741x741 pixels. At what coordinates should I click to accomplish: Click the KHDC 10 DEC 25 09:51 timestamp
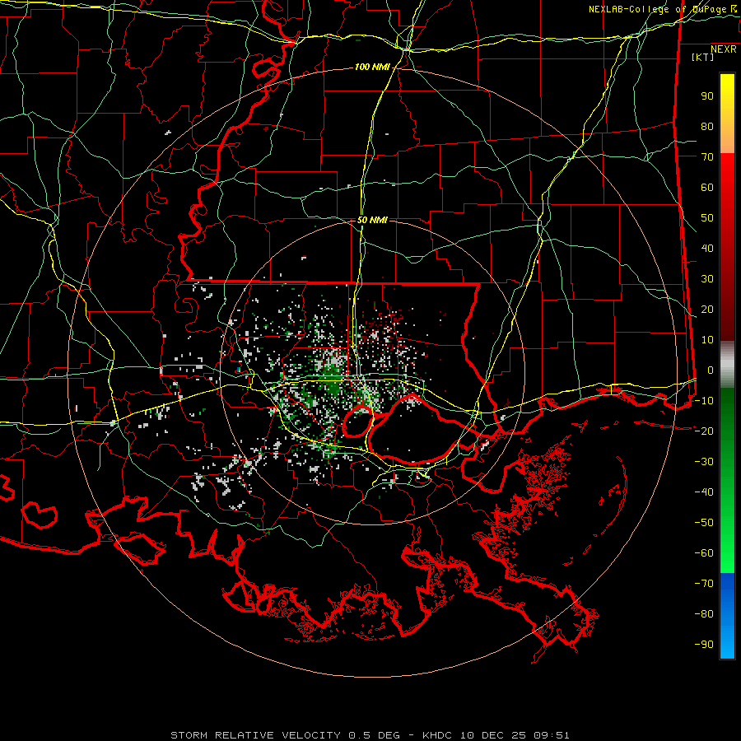pos(496,735)
